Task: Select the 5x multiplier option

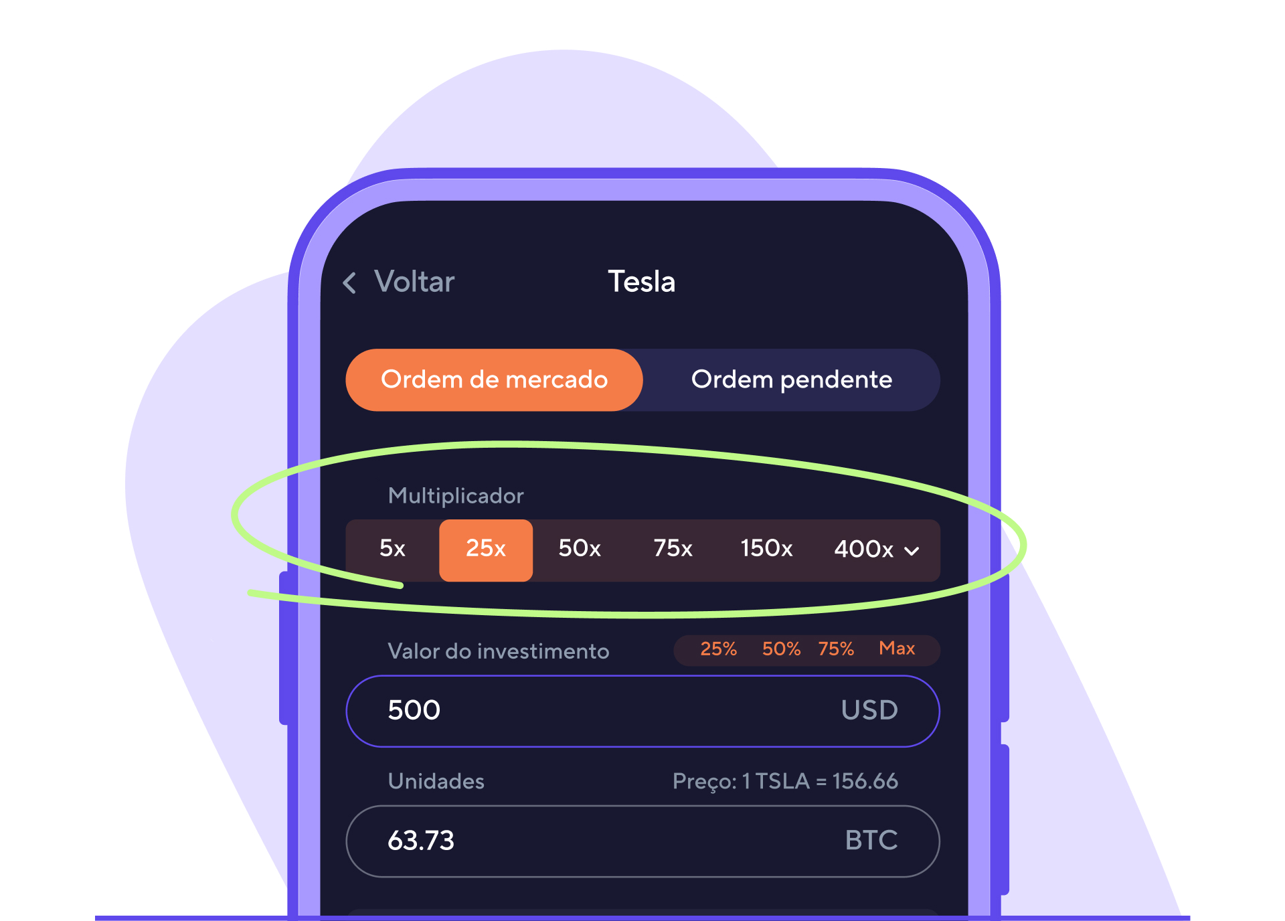Action: (x=392, y=549)
